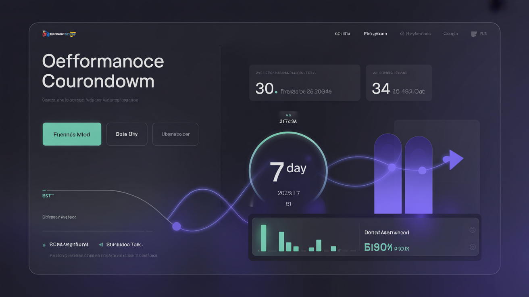Click the dot on the left purple pillar
The width and height of the screenshot is (529, 297).
(x=392, y=167)
